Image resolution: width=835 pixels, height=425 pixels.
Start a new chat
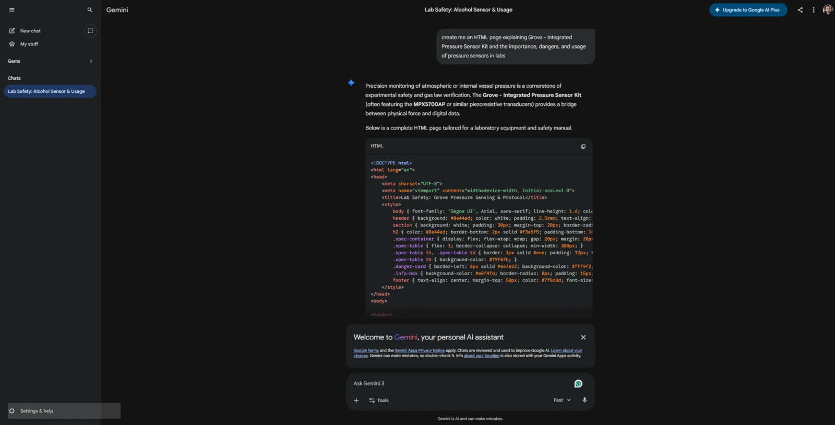point(30,31)
